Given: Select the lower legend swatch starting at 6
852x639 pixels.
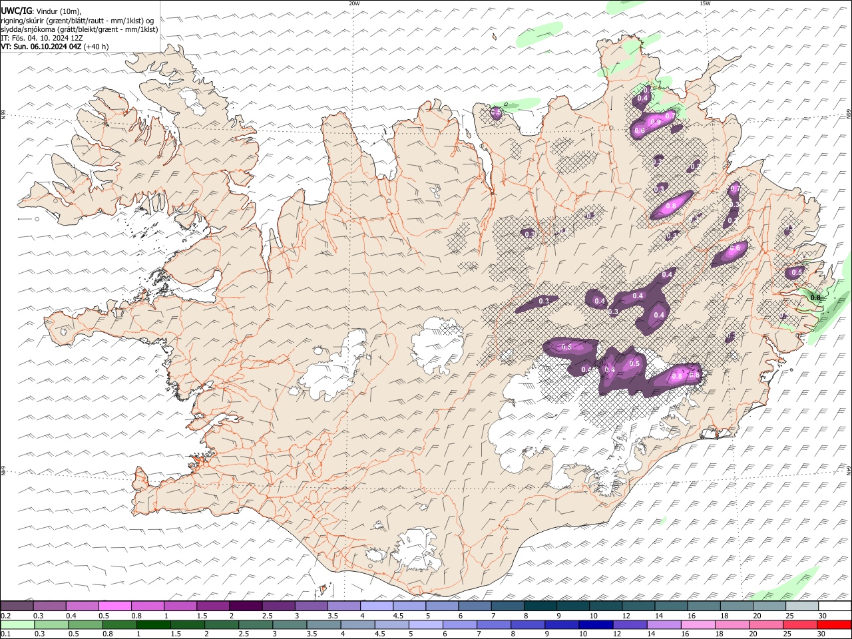Looking at the screenshot, I should [x=460, y=625].
